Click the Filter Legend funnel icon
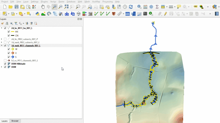Screen dimensions: 220x123 tap(16, 23)
